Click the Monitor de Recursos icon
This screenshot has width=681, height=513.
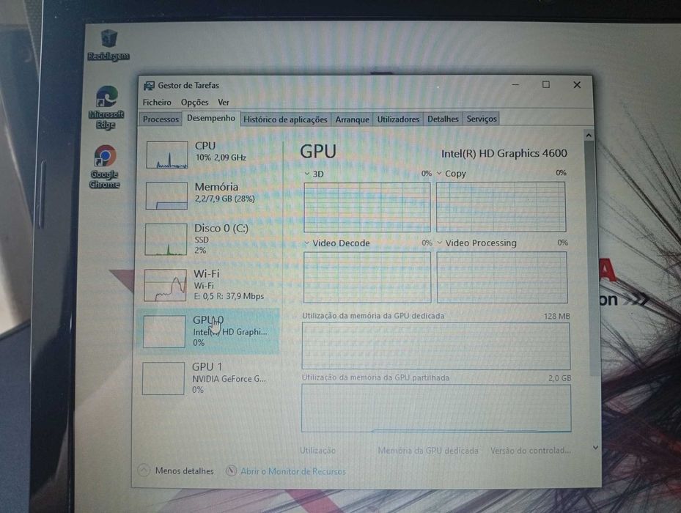[x=232, y=471]
